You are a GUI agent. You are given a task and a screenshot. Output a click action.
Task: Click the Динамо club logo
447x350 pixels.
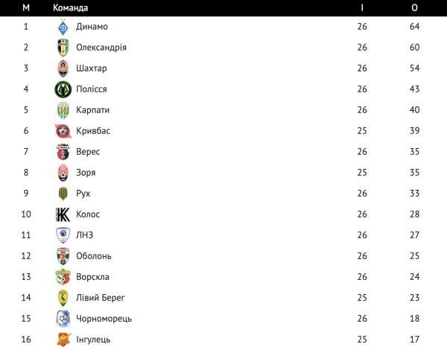click(x=63, y=27)
